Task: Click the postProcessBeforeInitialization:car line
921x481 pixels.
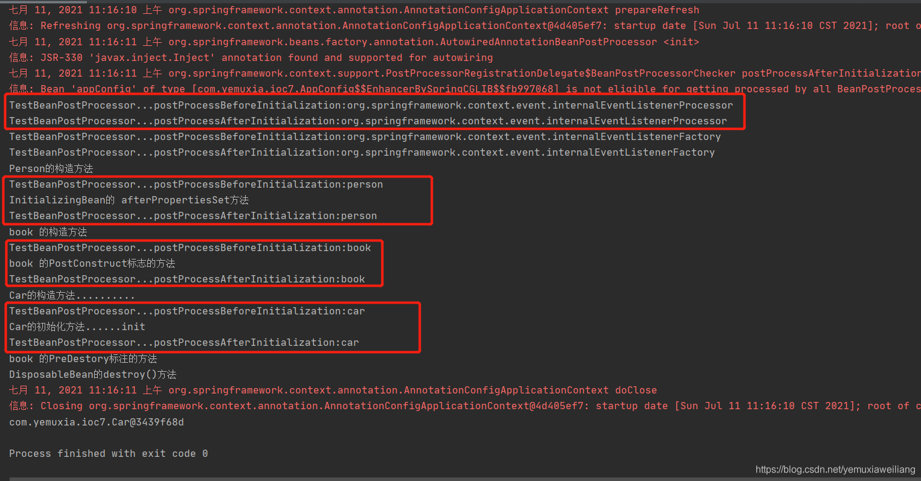Action: point(187,311)
